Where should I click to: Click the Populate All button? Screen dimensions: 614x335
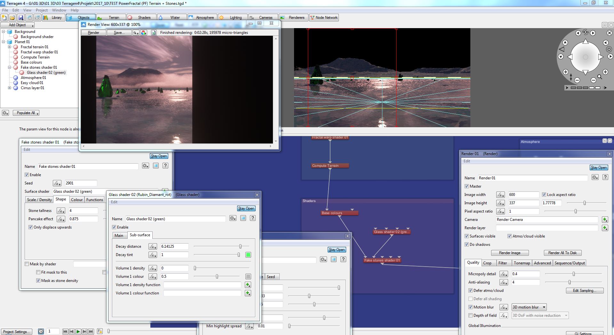[26, 113]
